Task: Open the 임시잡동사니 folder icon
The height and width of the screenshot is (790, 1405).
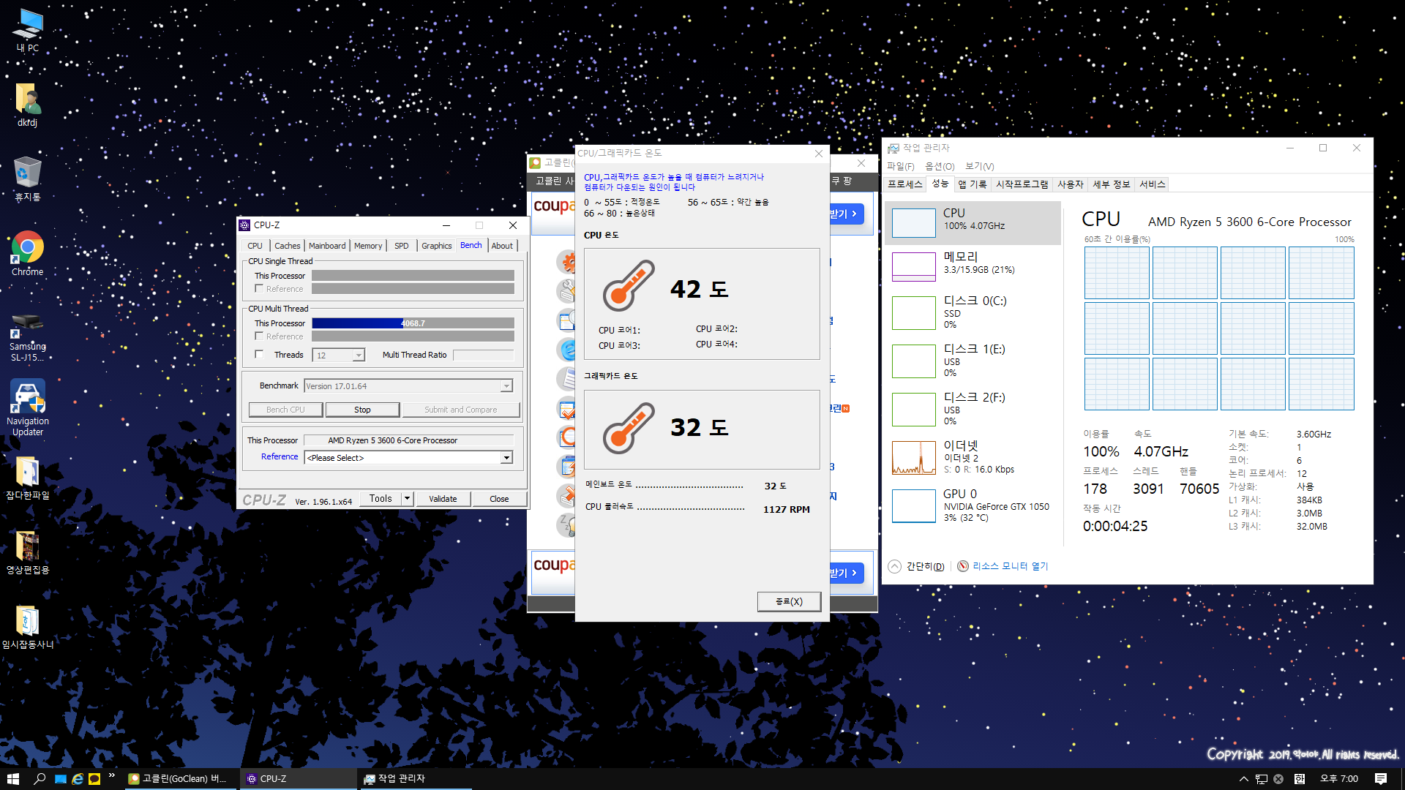Action: [28, 627]
